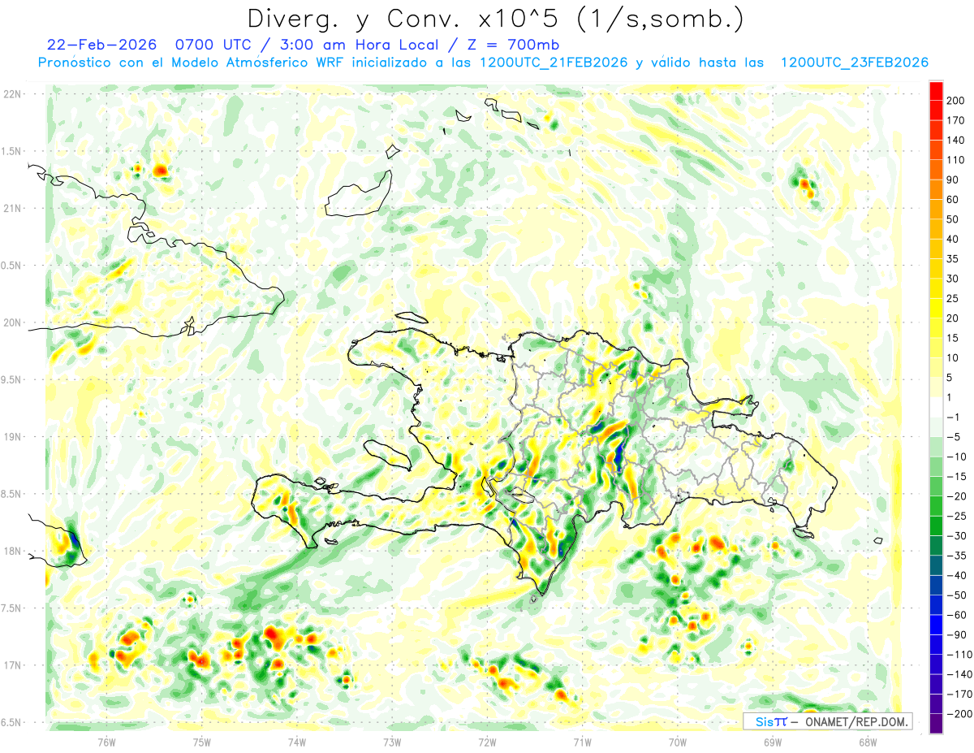The width and height of the screenshot is (974, 753).
Task: Click the positive '90' color scale label
Action: [x=953, y=180]
